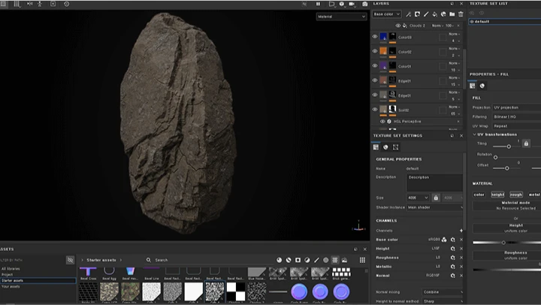Click the Search field in Assets panel

point(210,260)
